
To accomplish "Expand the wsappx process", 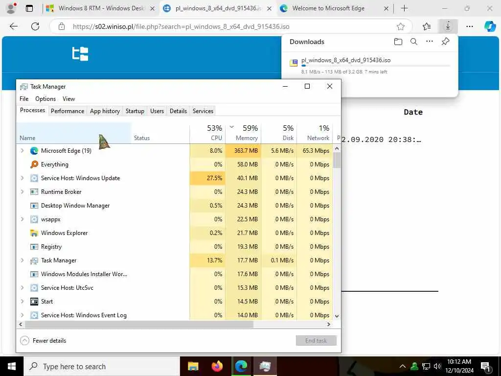I will tap(22, 219).
